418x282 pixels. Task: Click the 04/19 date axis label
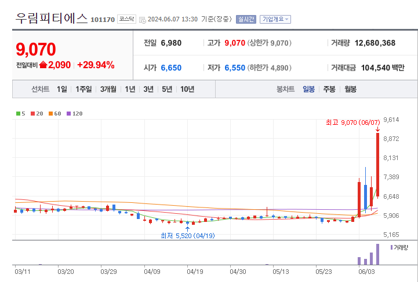195,272
